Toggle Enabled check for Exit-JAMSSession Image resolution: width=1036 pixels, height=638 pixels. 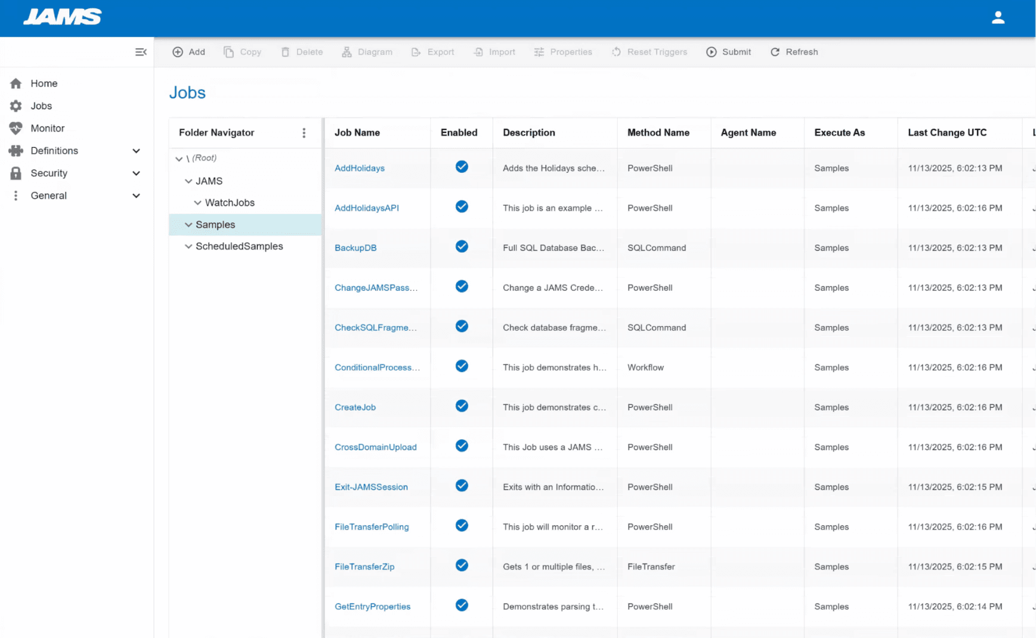point(462,485)
